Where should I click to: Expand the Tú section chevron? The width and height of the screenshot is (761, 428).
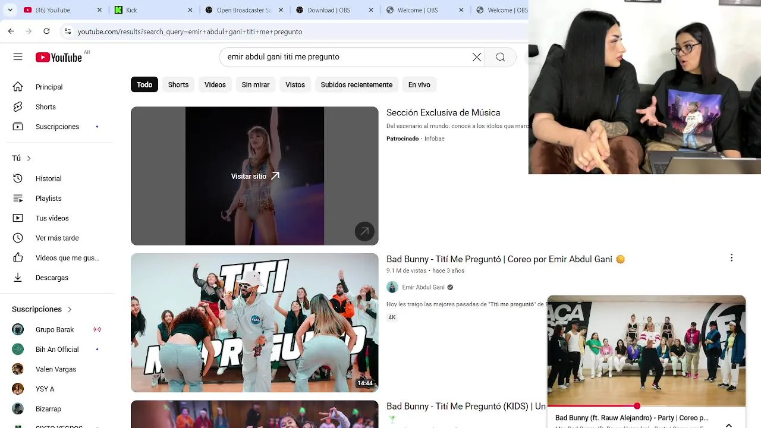[x=29, y=158]
